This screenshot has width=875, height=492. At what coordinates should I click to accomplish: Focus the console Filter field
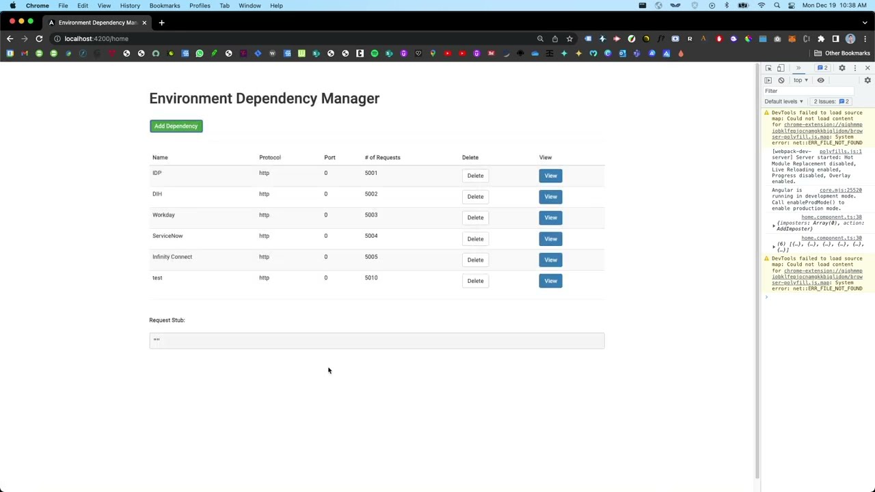point(809,91)
